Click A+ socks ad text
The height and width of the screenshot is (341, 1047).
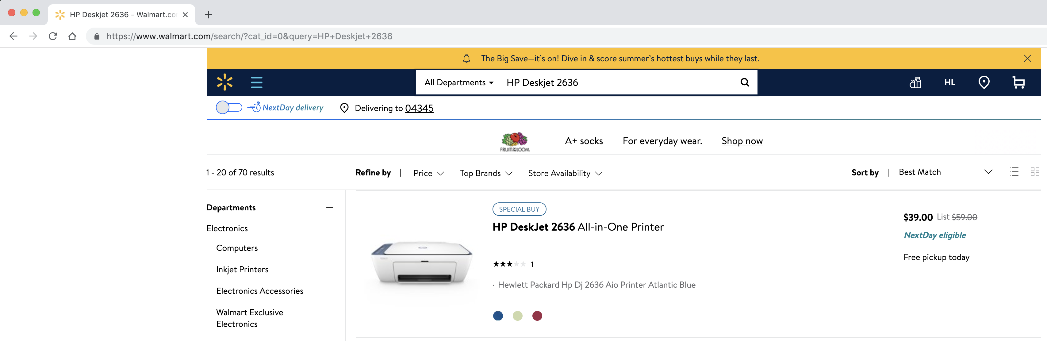coord(584,141)
